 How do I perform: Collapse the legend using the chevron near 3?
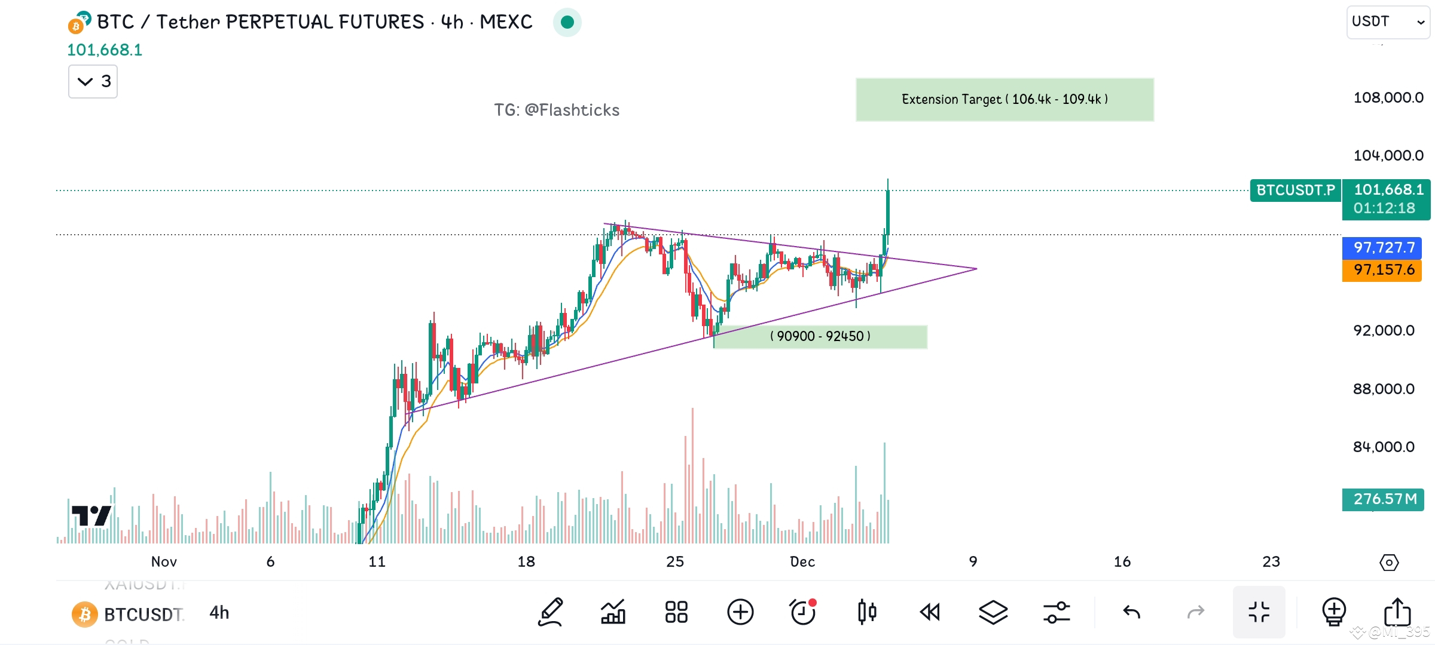click(92, 82)
